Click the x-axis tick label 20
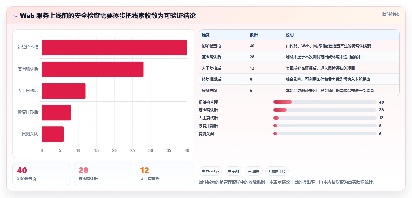The image size is (412, 198). [114, 150]
